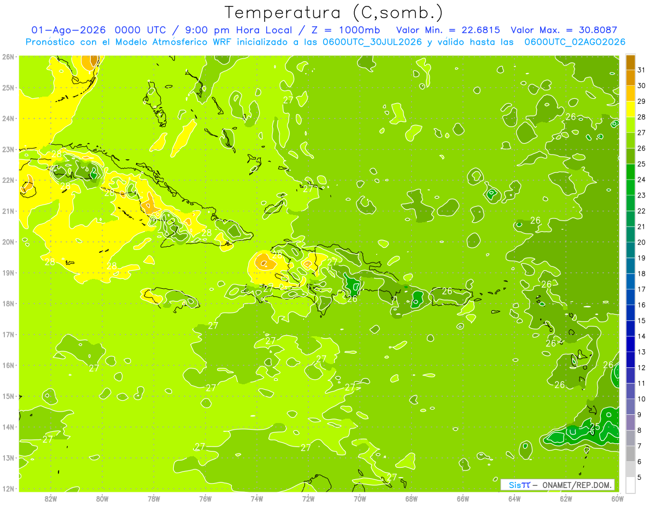Click the 68W longitude axis label
Screen dimensions: 656x506
click(412, 498)
